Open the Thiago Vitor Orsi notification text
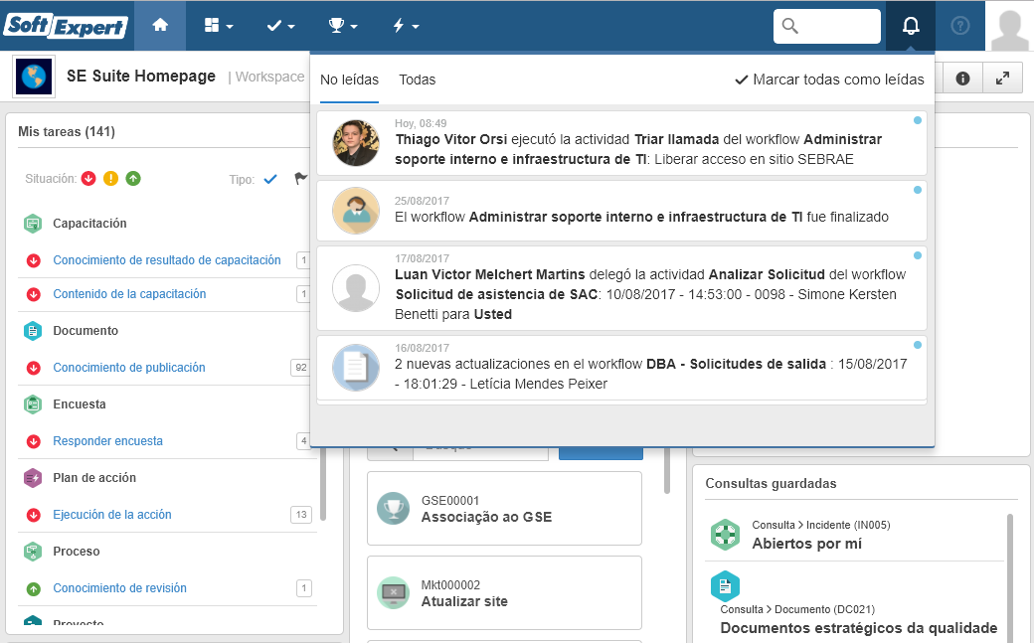The height and width of the screenshot is (643, 1034). pos(638,150)
